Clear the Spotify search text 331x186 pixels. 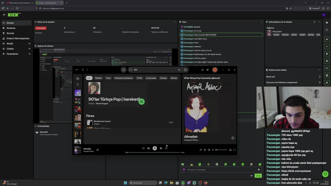click(x=179, y=70)
